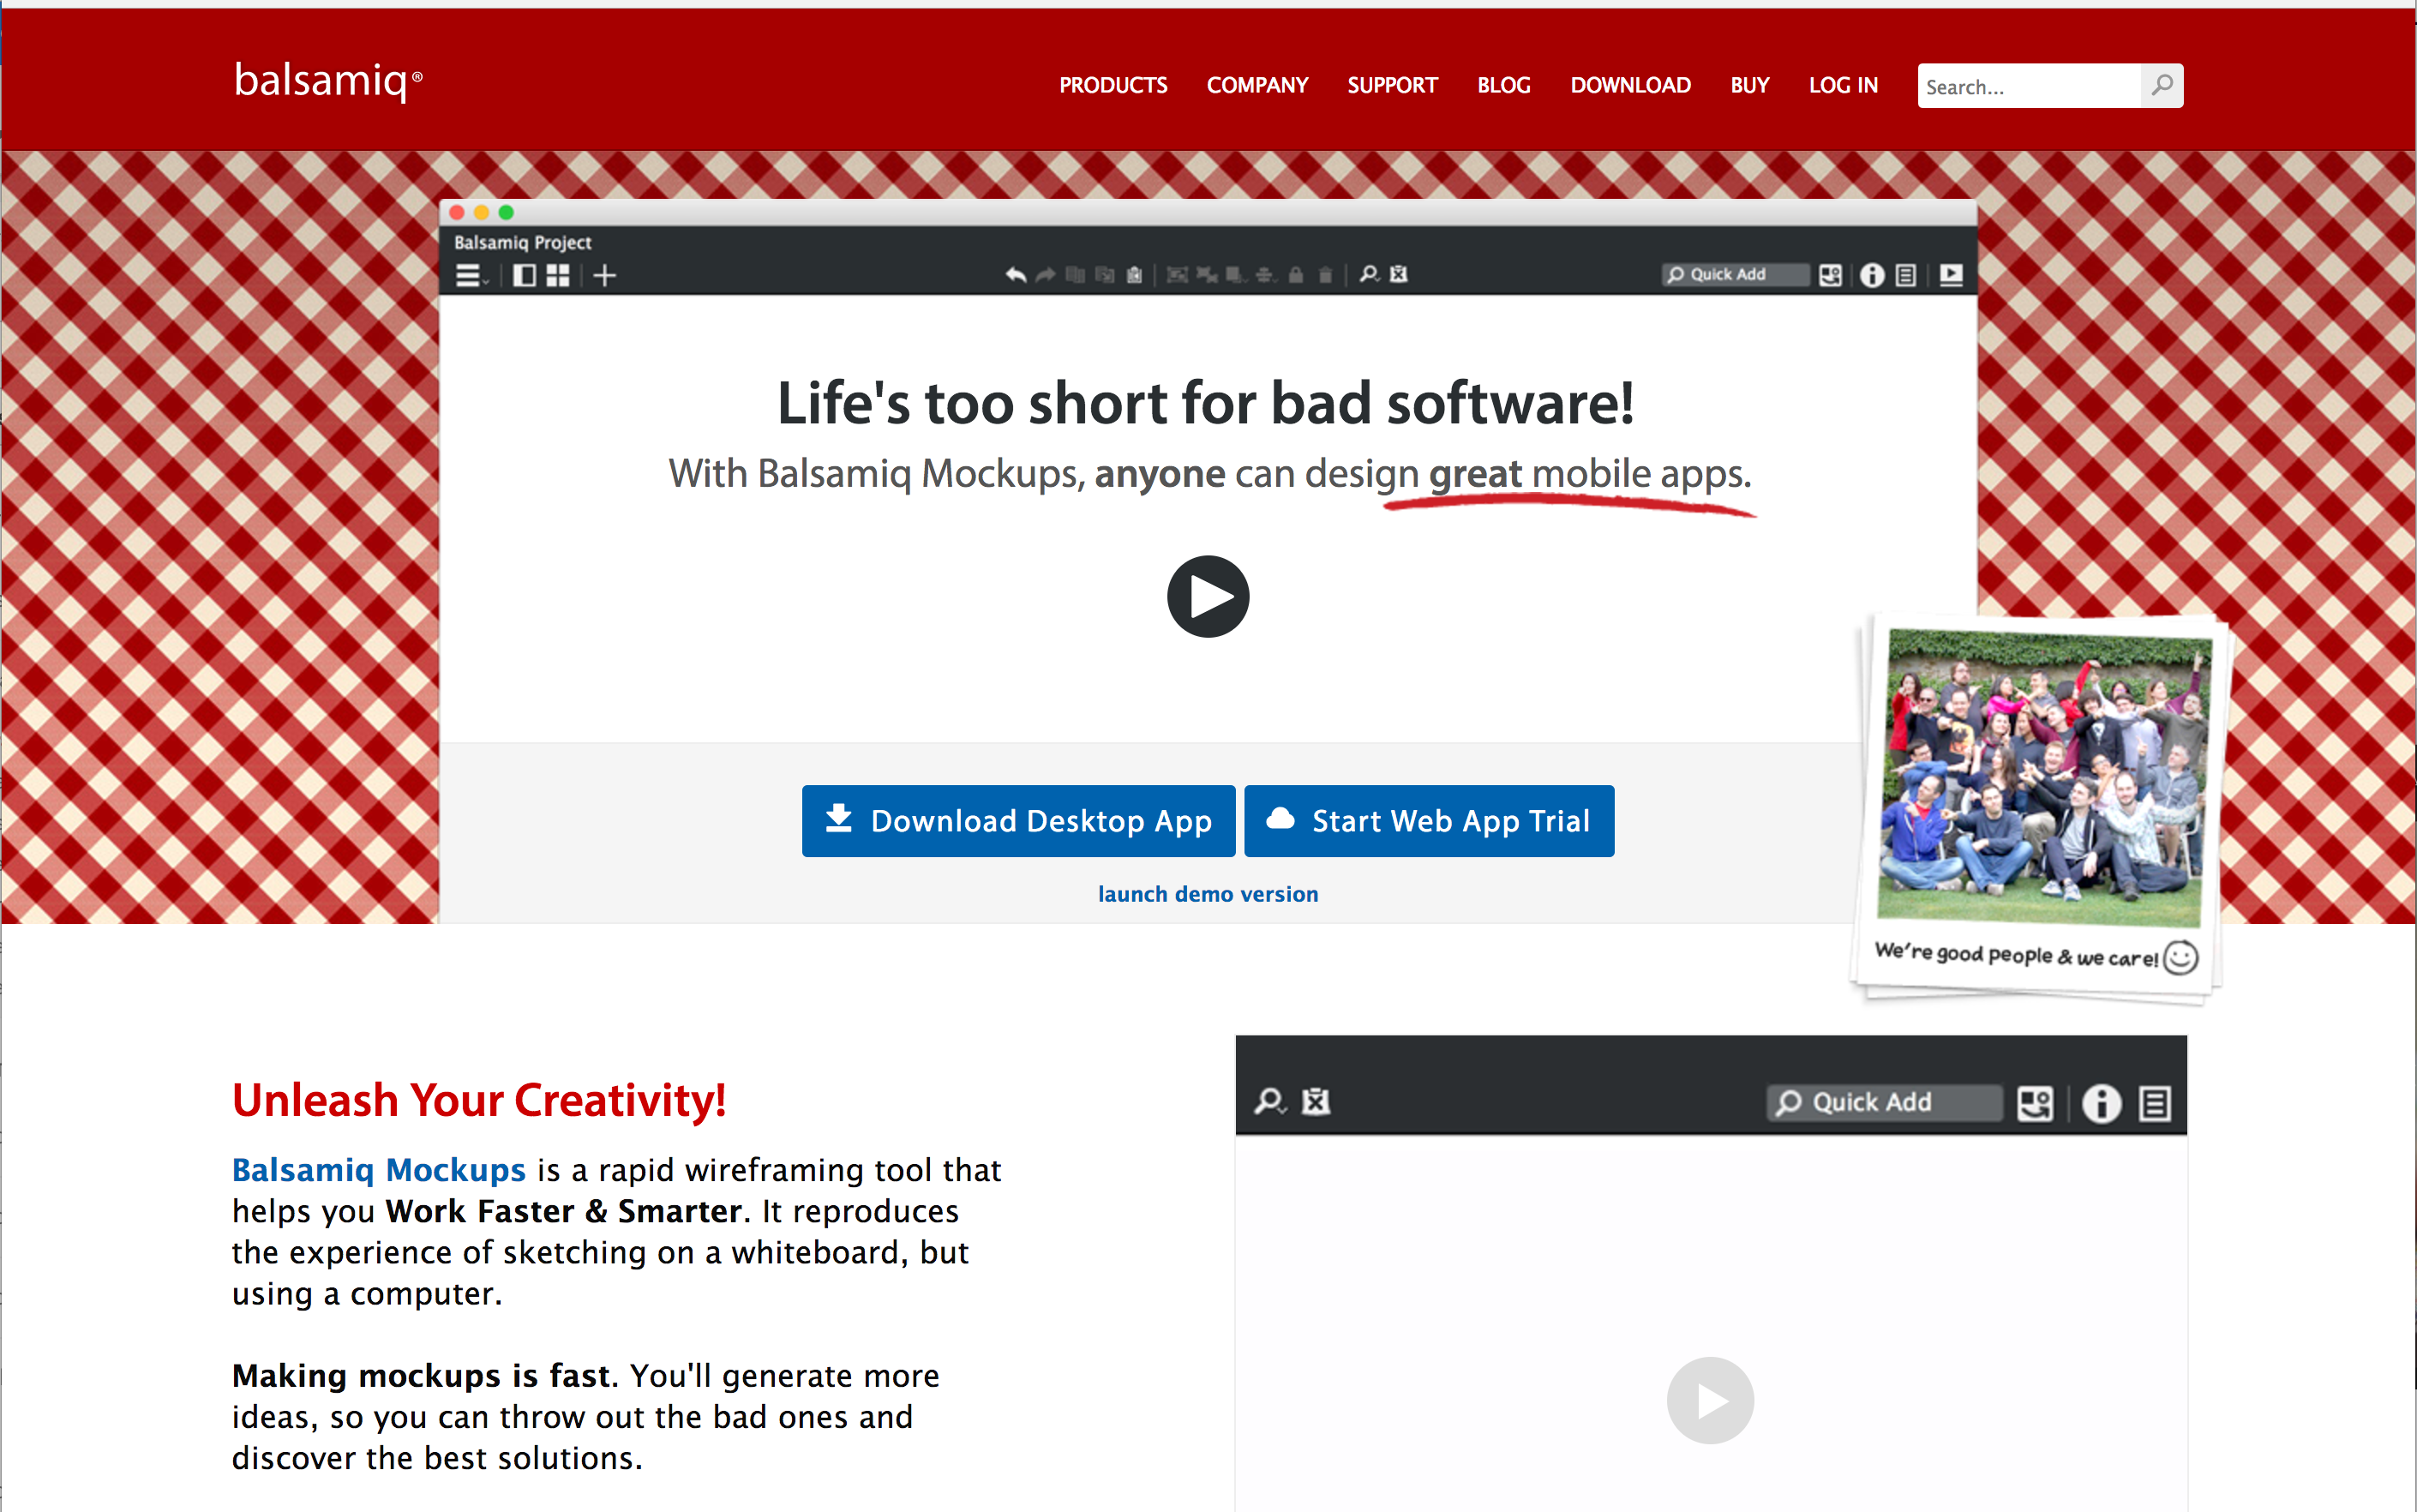Click the cloud icon on Web App Trial

click(1280, 820)
